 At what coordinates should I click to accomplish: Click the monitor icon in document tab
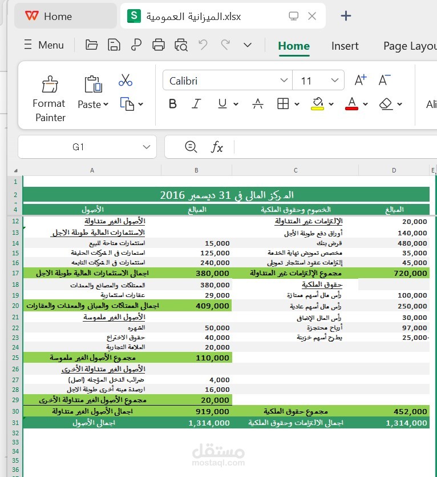(294, 16)
